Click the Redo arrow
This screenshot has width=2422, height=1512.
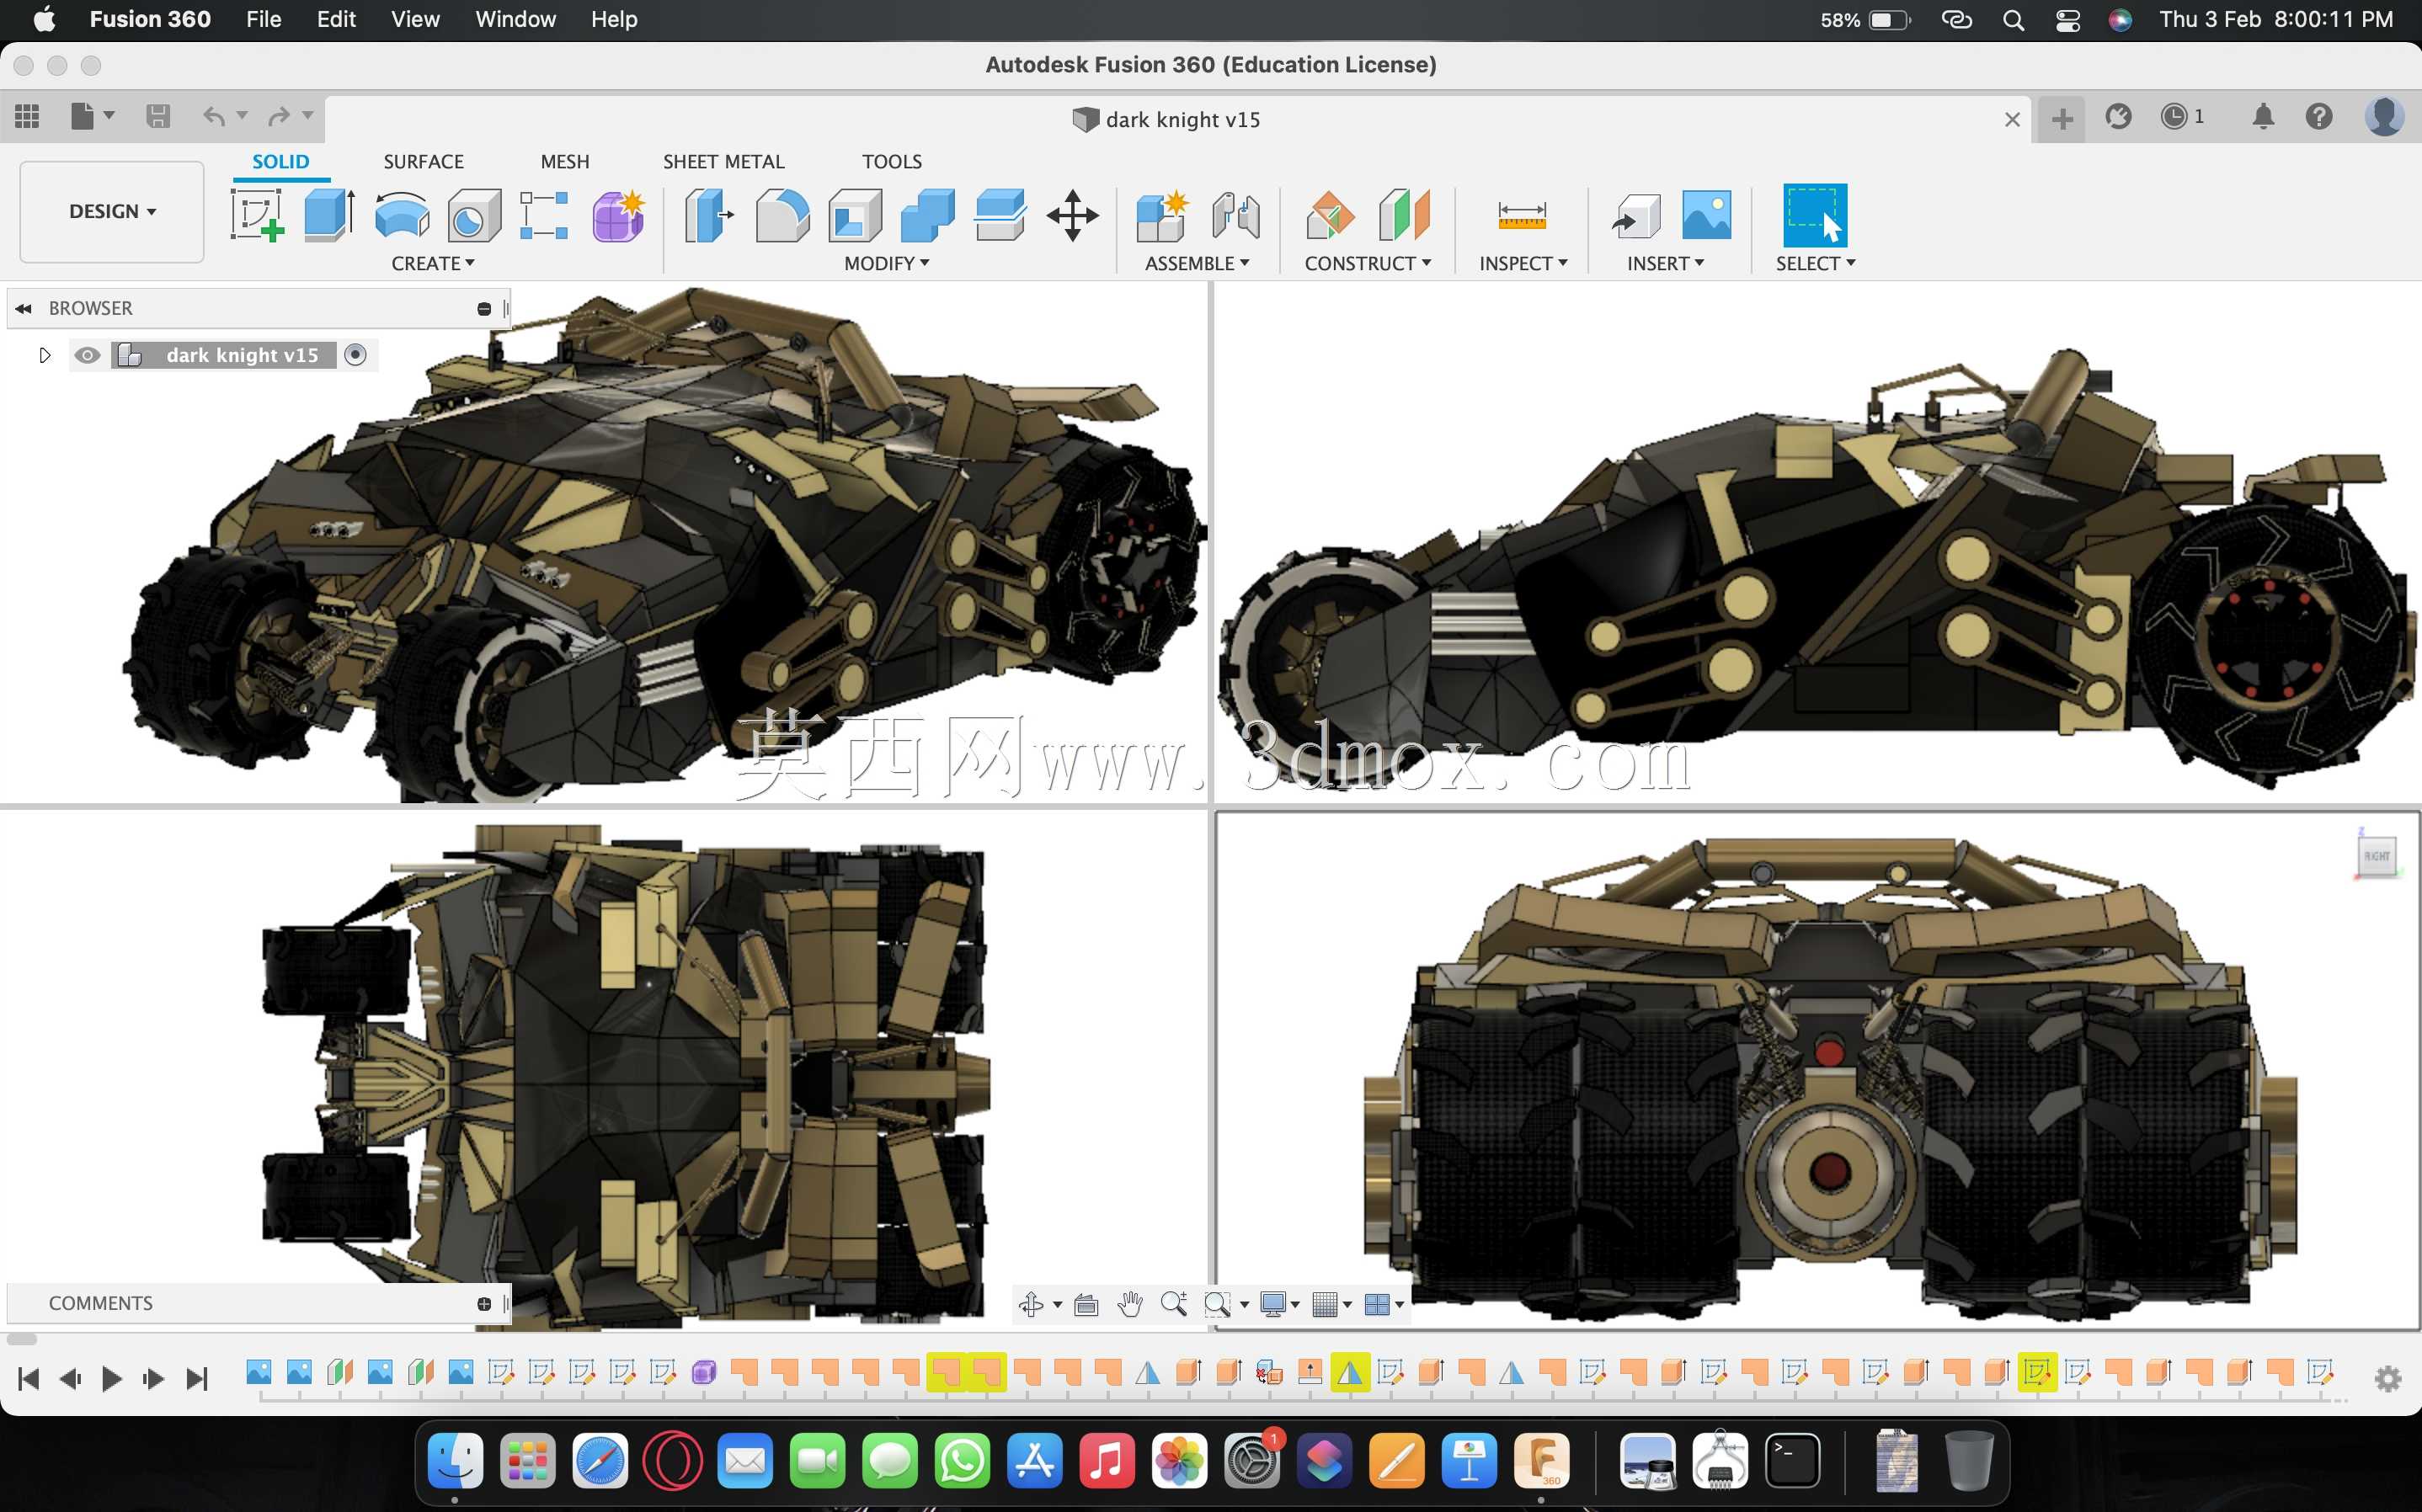(x=279, y=117)
